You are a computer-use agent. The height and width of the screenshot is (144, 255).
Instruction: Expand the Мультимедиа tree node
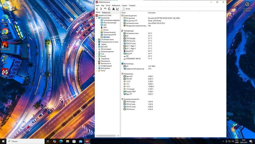pyautogui.click(x=97, y=49)
